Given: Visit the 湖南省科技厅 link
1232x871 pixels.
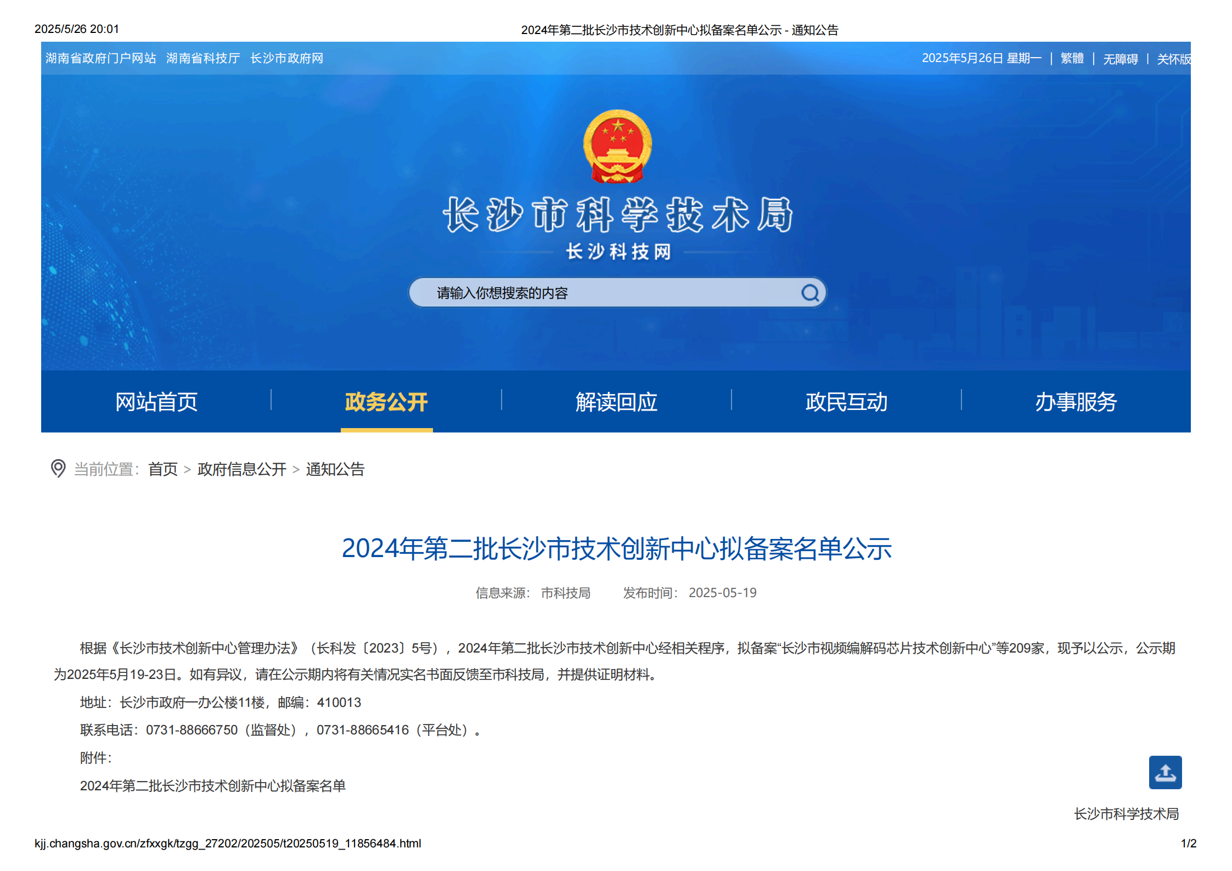Looking at the screenshot, I should [203, 58].
